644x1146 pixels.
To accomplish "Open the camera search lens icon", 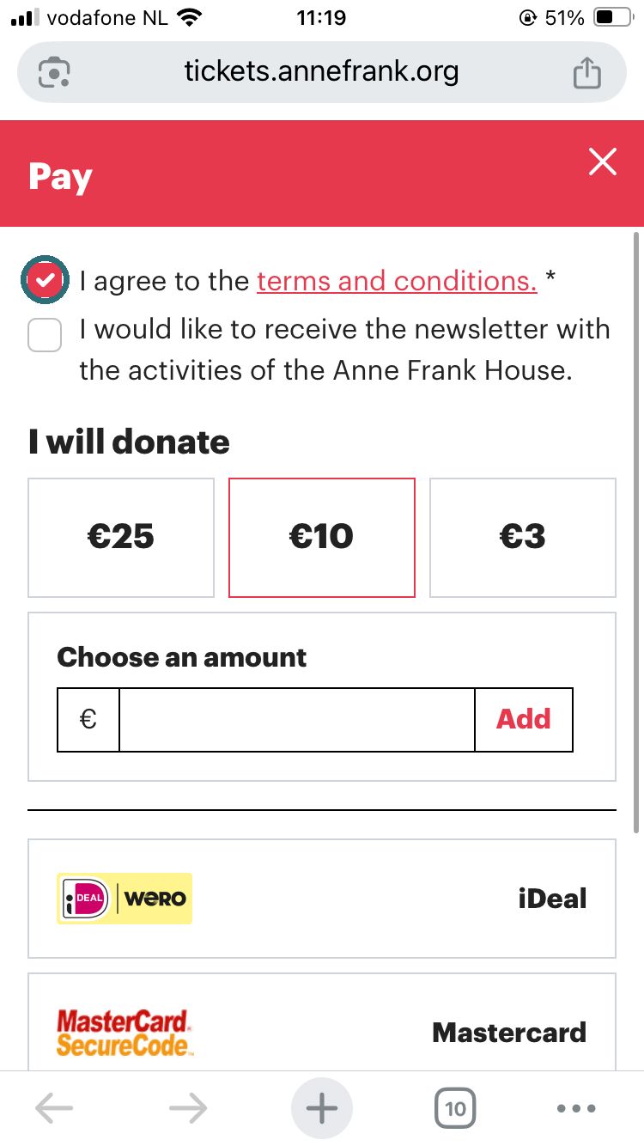I will pyautogui.click(x=54, y=72).
